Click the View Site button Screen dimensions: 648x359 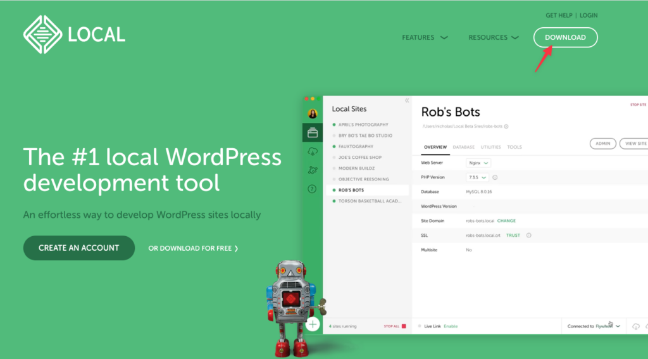click(x=635, y=144)
